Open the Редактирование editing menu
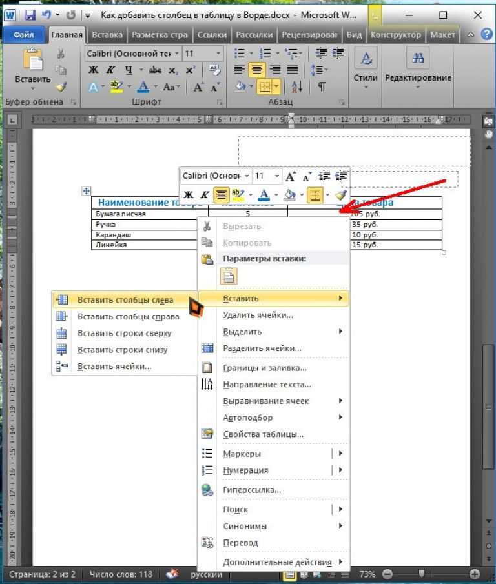 click(418, 68)
